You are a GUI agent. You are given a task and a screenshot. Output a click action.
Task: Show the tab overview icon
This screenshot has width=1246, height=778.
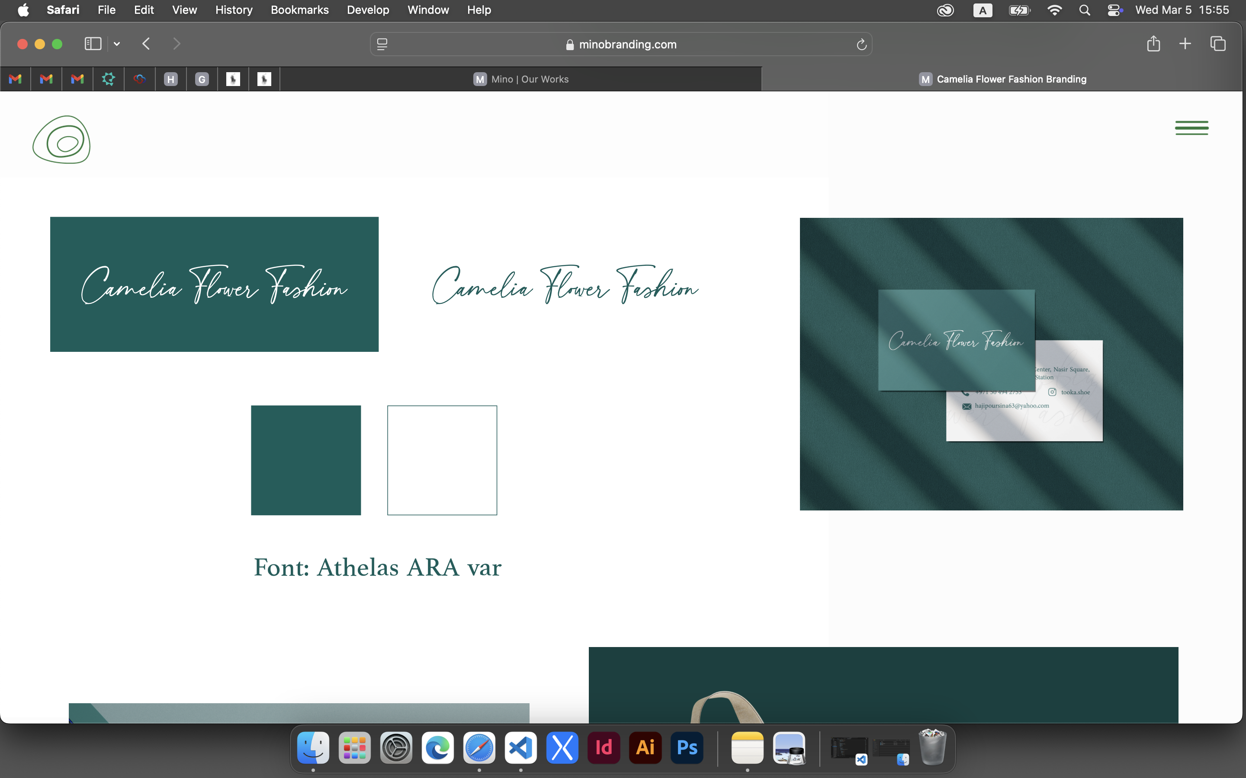(x=1218, y=44)
